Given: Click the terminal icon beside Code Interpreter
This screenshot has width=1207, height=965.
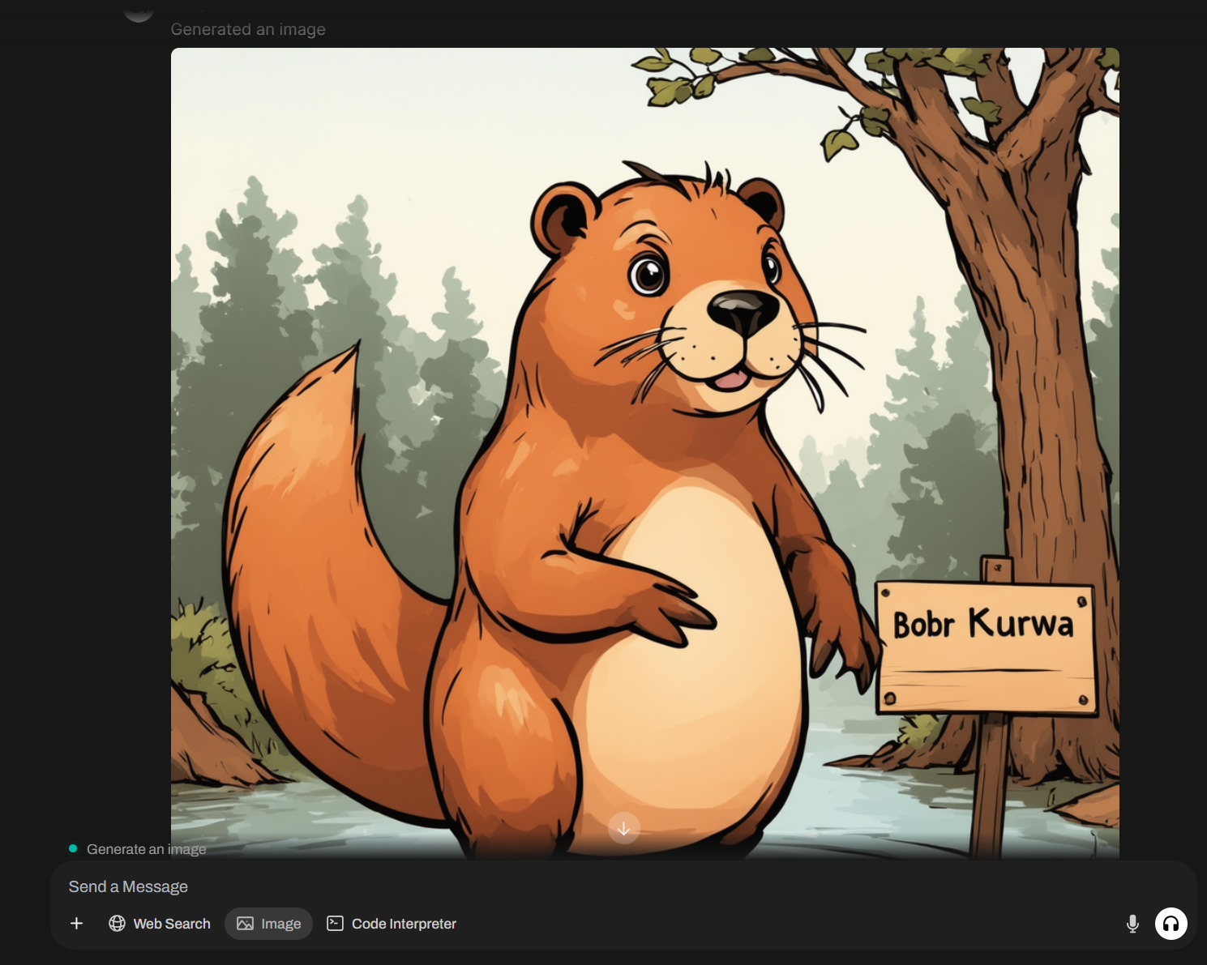Looking at the screenshot, I should coord(335,924).
